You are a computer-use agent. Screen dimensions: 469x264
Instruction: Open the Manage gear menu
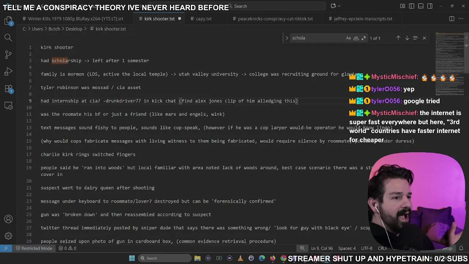[8, 236]
